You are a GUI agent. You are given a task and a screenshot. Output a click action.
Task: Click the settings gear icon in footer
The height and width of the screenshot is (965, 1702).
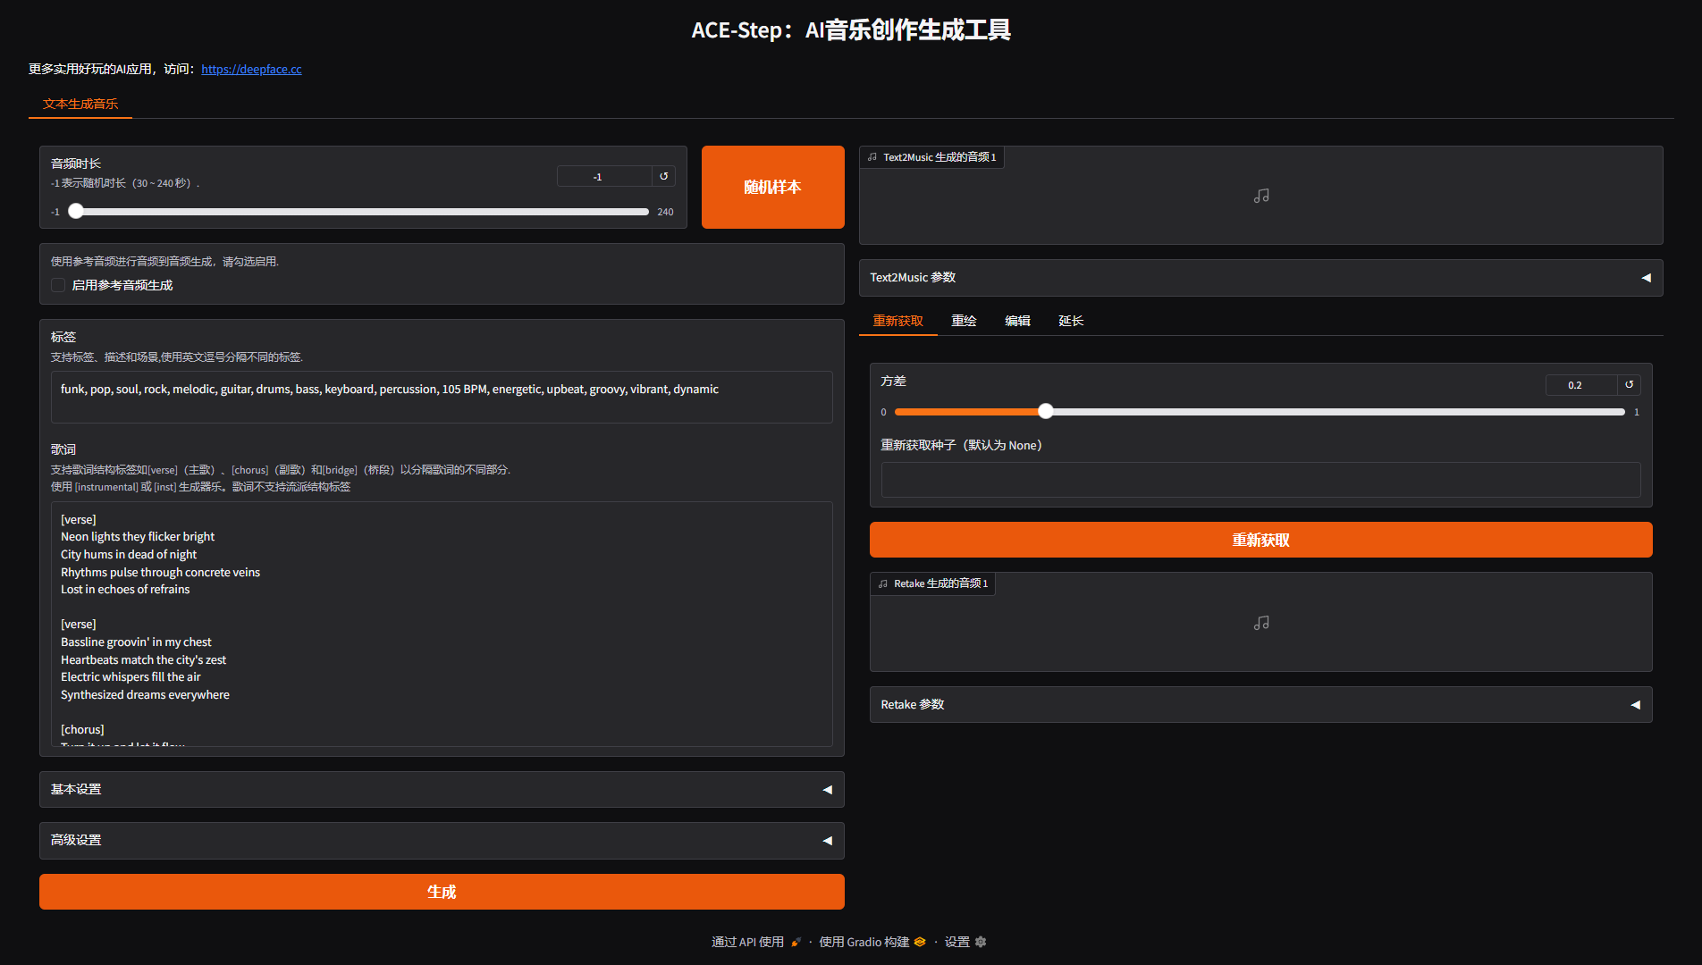[x=981, y=942]
